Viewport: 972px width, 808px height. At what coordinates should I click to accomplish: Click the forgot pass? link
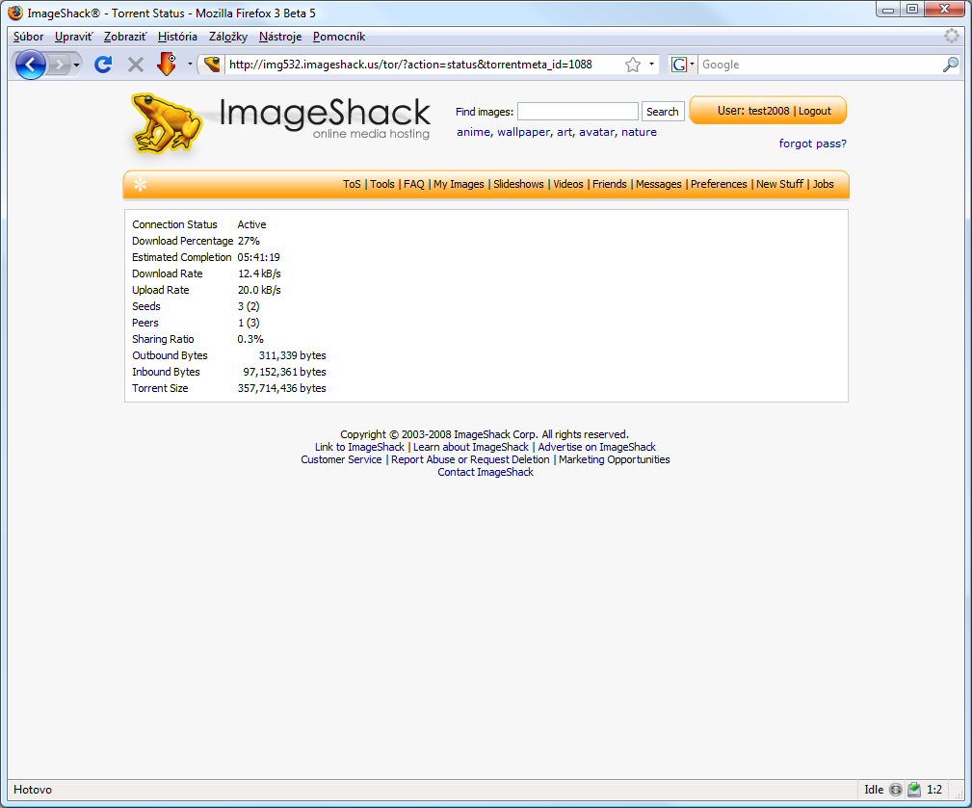click(813, 143)
